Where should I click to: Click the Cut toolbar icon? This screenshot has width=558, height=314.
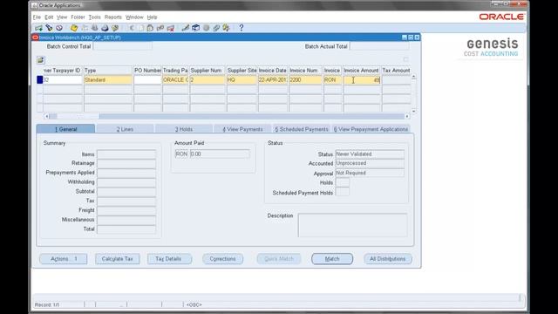click(x=132, y=28)
